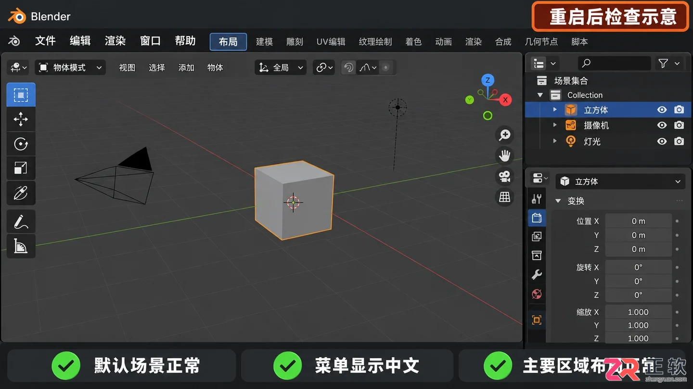
Task: Open the 视图 viewport menu
Action: [x=127, y=68]
